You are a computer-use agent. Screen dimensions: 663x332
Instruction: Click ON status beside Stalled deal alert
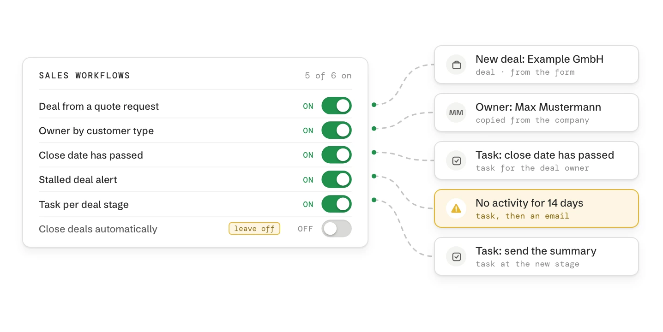pyautogui.click(x=308, y=180)
